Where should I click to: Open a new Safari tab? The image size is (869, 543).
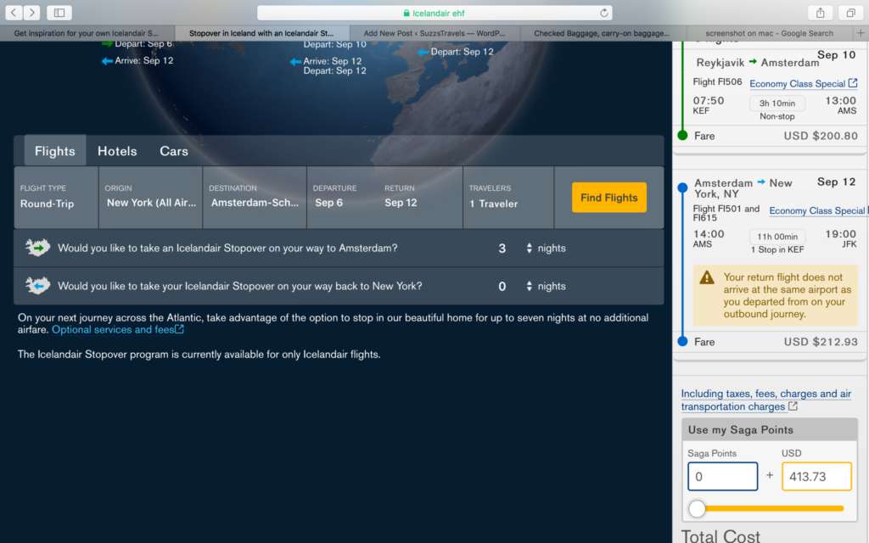(x=861, y=33)
